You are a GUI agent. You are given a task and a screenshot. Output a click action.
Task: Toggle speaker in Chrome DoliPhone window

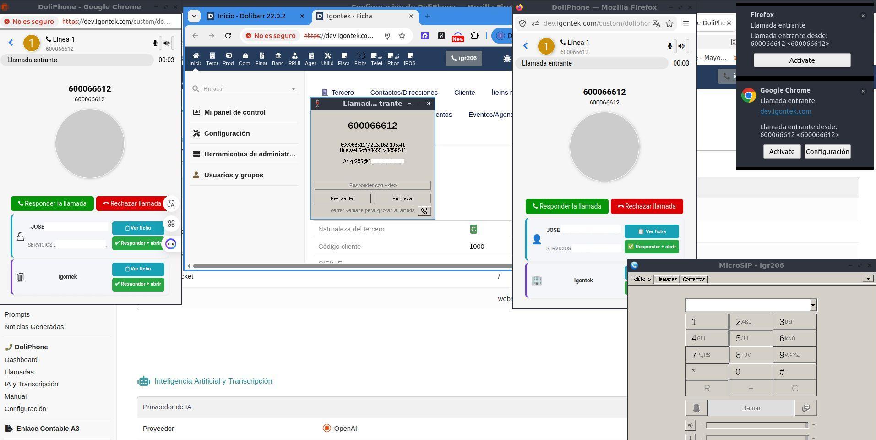click(x=167, y=43)
